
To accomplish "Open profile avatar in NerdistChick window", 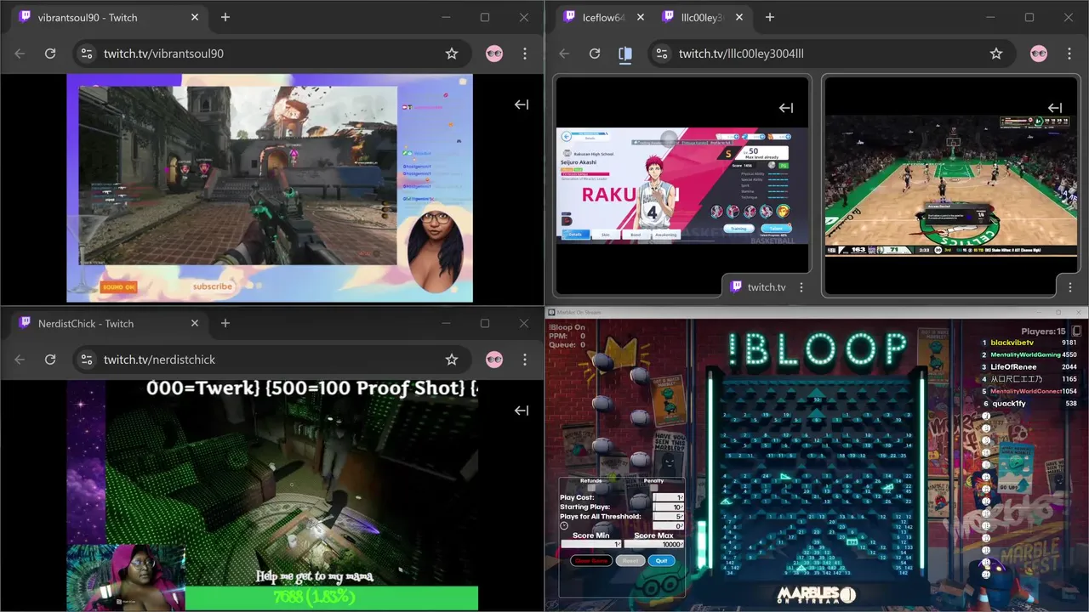I will (x=494, y=360).
